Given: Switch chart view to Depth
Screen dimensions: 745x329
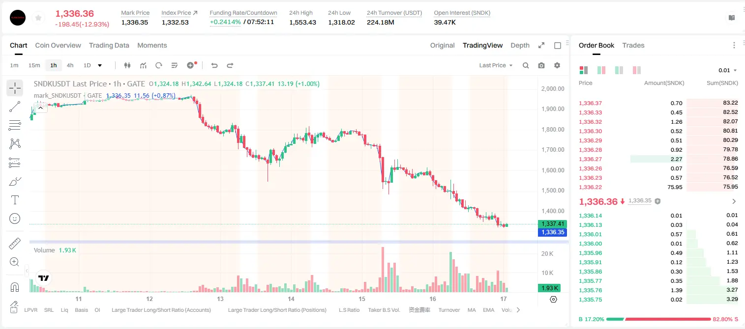Looking at the screenshot, I should [x=520, y=45].
